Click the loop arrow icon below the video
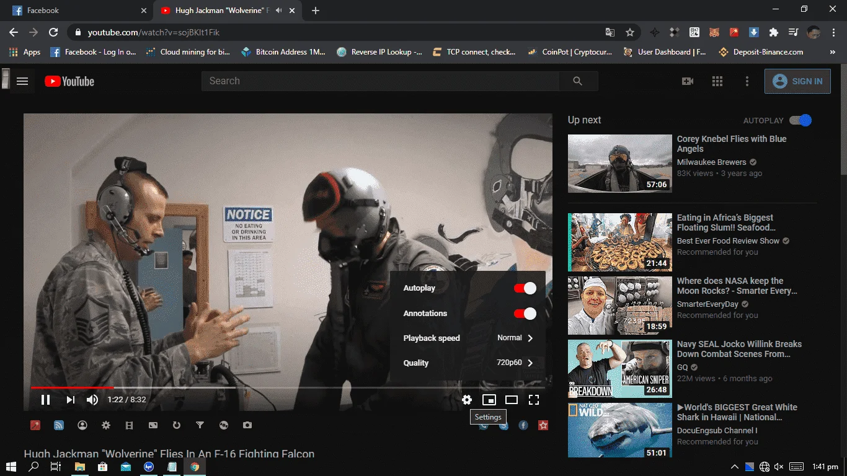Screen dimensions: 847x476 (177, 425)
